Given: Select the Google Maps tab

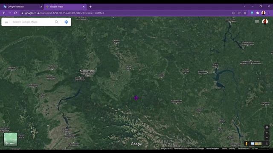Looking at the screenshot, I should pyautogui.click(x=65, y=7).
